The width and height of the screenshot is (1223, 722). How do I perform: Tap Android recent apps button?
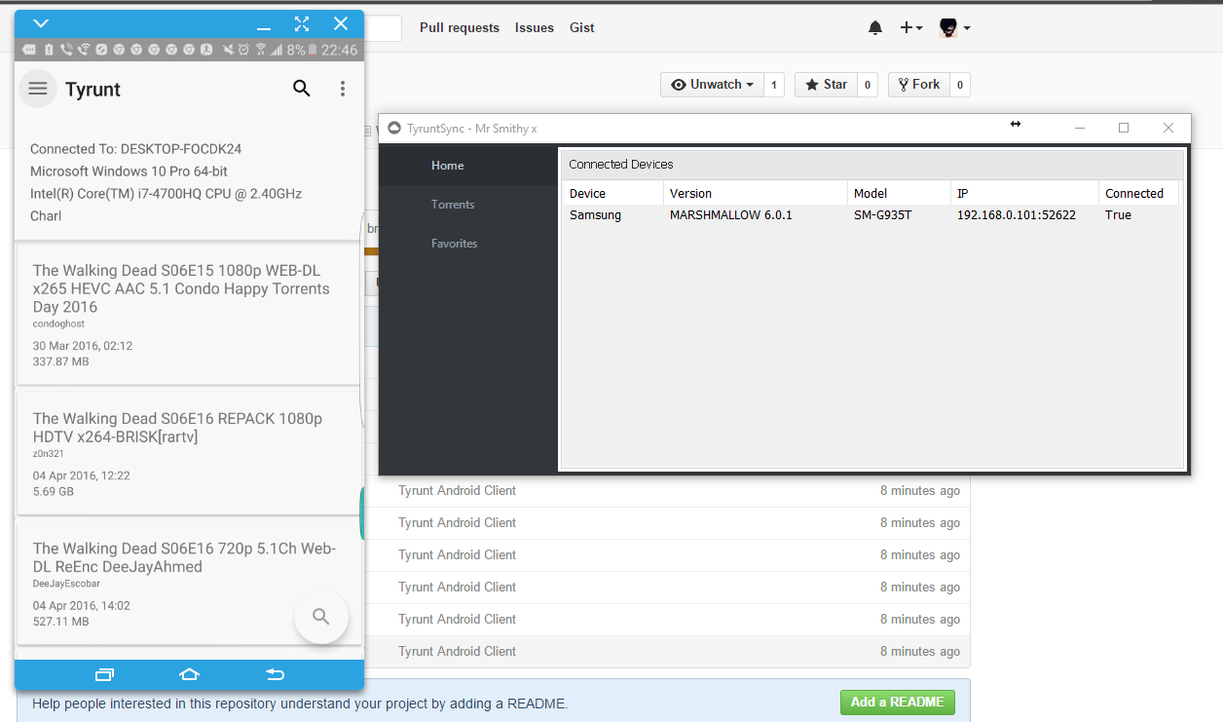click(104, 674)
